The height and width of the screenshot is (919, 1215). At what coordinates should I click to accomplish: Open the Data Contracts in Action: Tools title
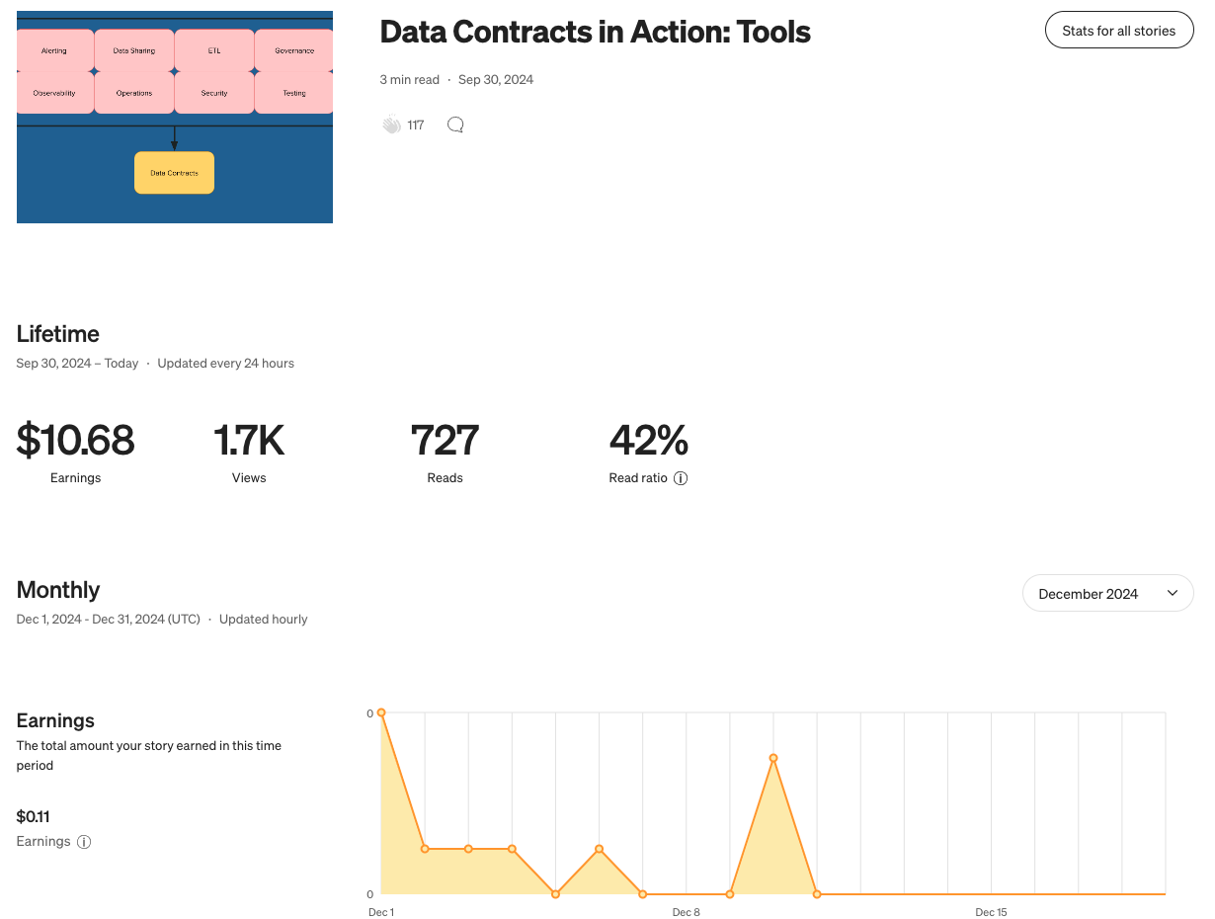pos(595,32)
